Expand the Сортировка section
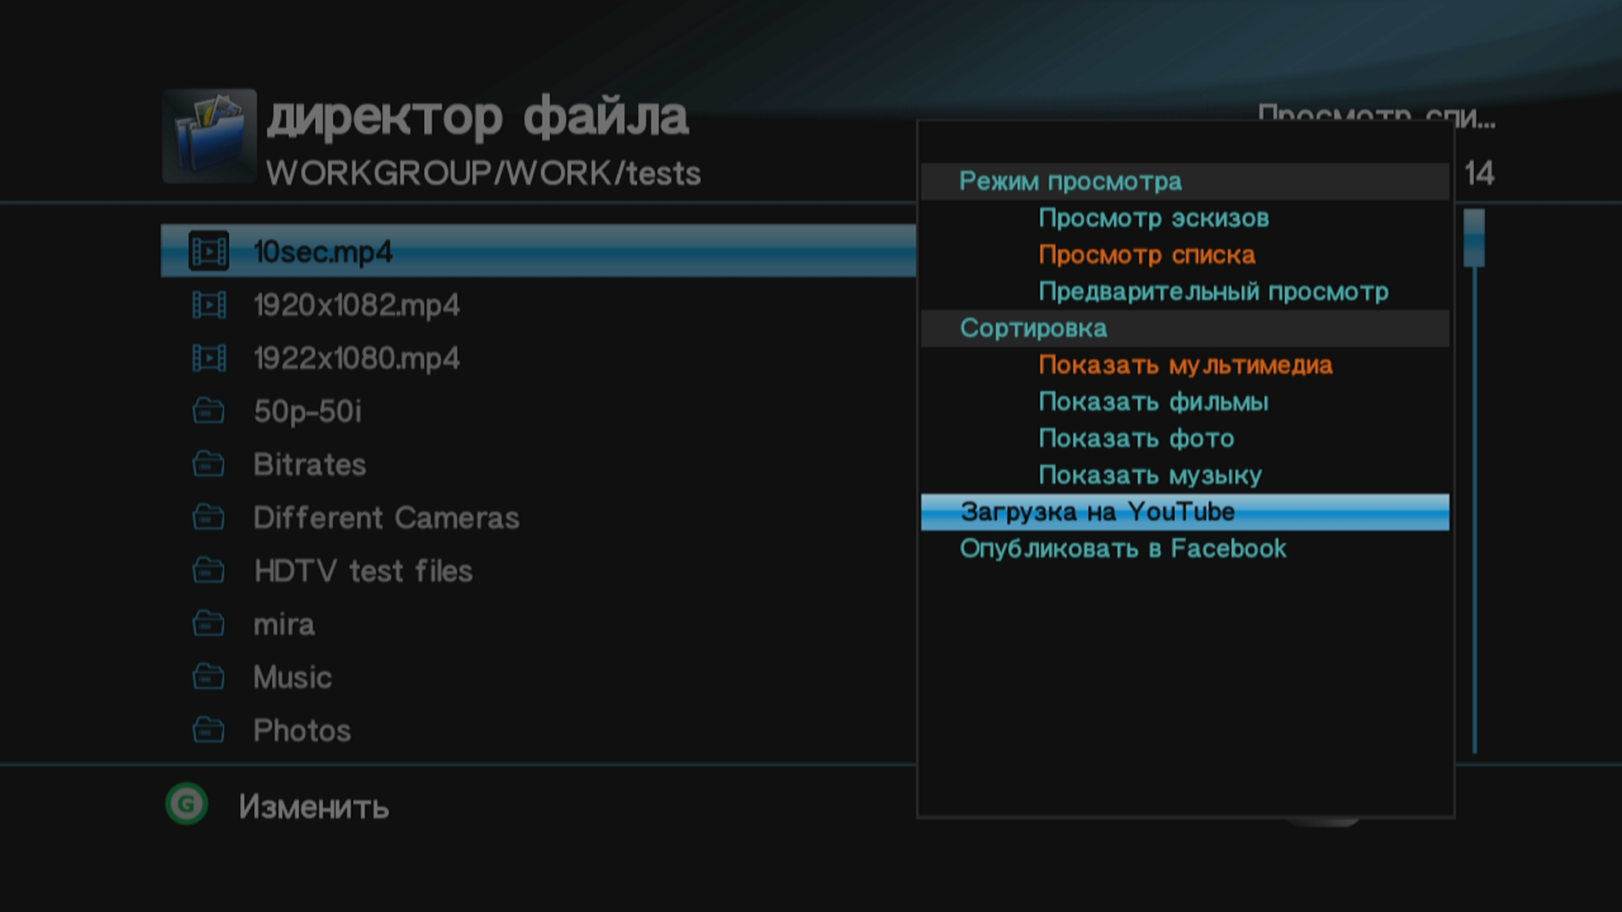This screenshot has width=1622, height=912. pyautogui.click(x=1035, y=328)
